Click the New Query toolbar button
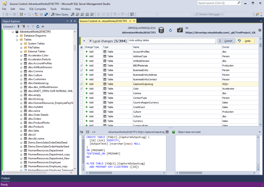 (60, 14)
